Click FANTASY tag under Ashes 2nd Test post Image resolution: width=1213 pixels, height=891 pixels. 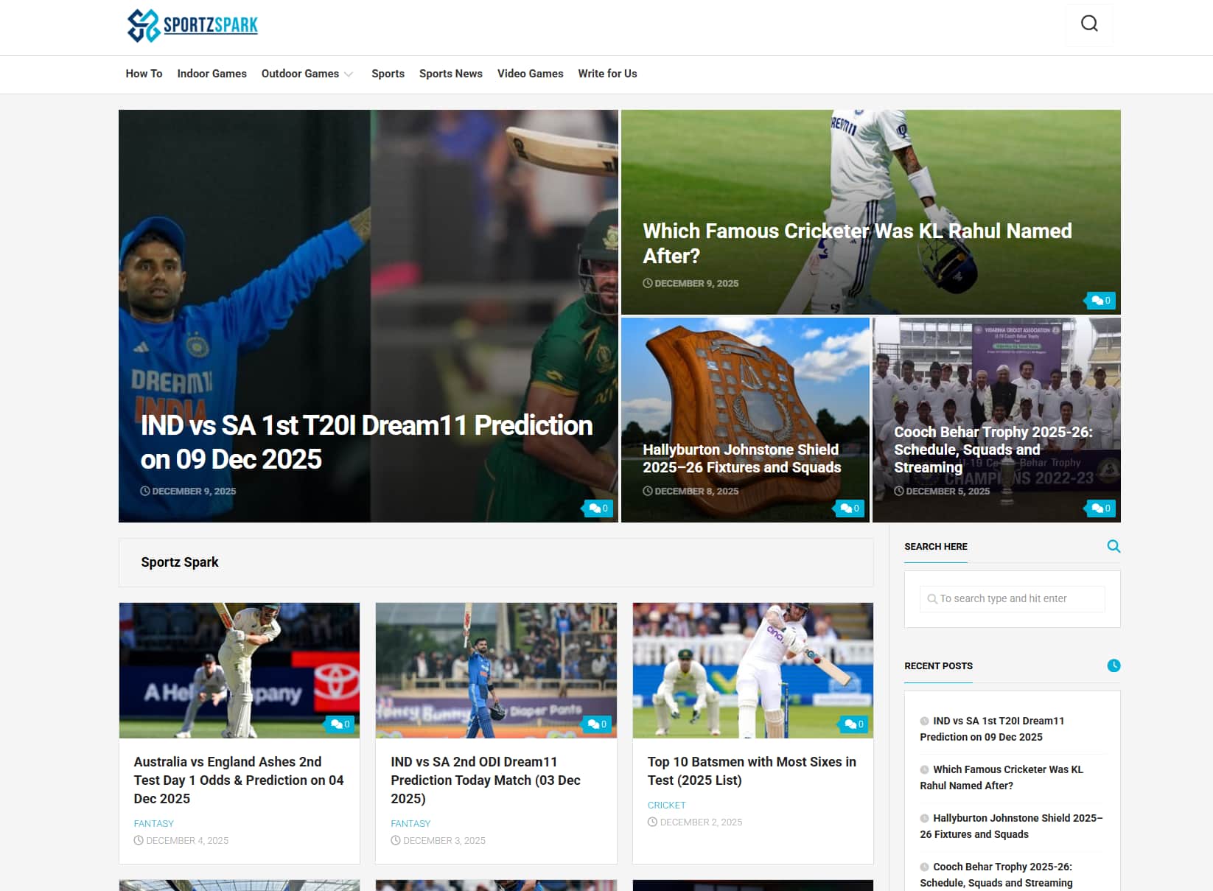coord(153,823)
